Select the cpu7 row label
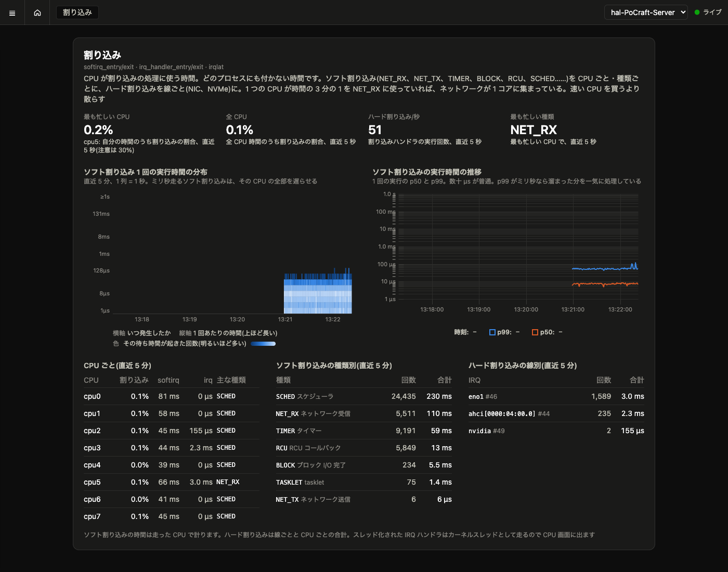This screenshot has width=728, height=572. pyautogui.click(x=92, y=516)
